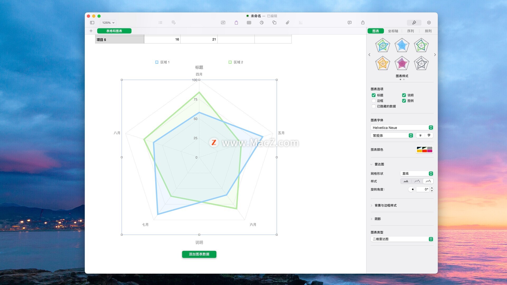Click the share icon in toolbar
Image resolution: width=507 pixels, height=285 pixels.
click(363, 23)
